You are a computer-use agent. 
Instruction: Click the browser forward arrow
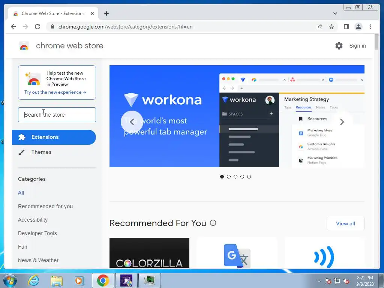coord(25,27)
